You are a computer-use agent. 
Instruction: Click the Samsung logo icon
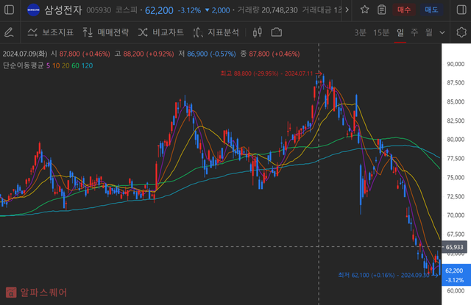(33, 10)
